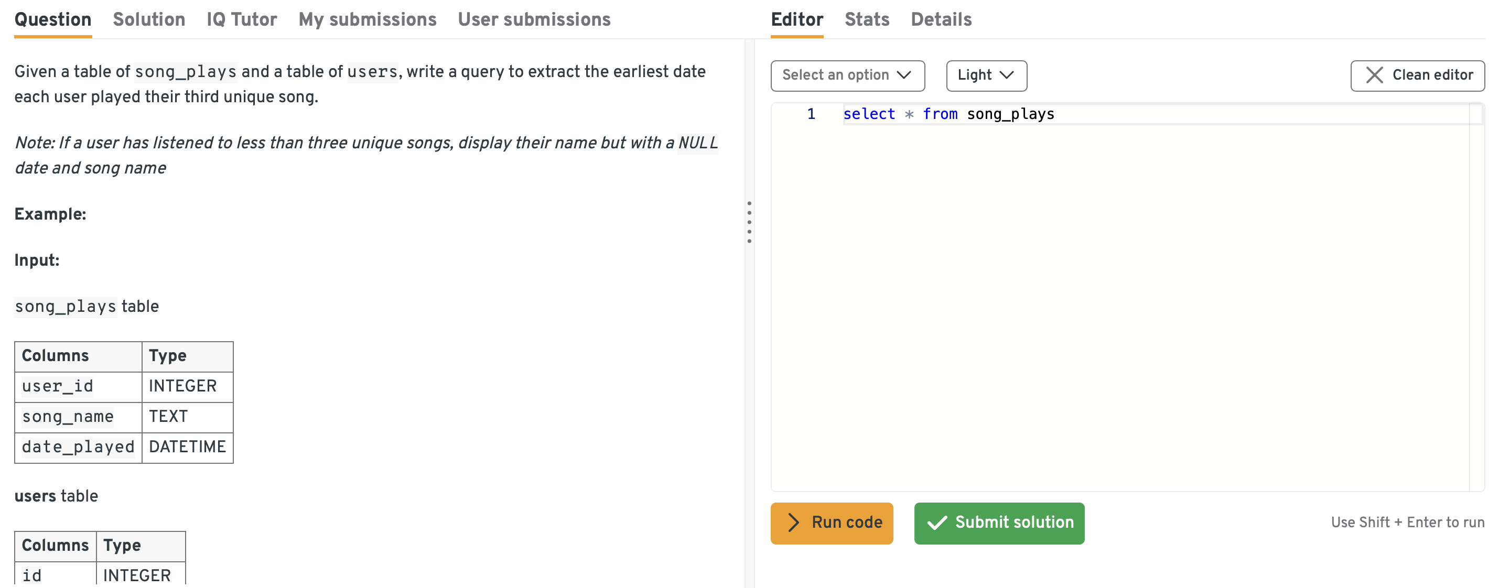Switch to the Stats tab
Screen dimensions: 1499x588
click(867, 20)
